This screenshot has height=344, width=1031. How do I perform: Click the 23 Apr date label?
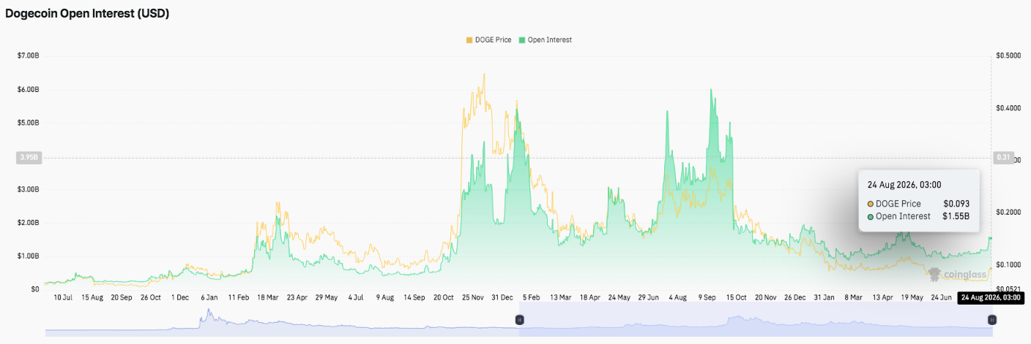pos(297,298)
